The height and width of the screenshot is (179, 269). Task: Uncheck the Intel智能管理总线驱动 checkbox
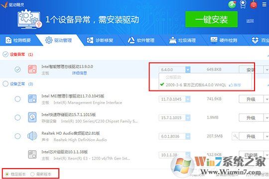coord(17,70)
